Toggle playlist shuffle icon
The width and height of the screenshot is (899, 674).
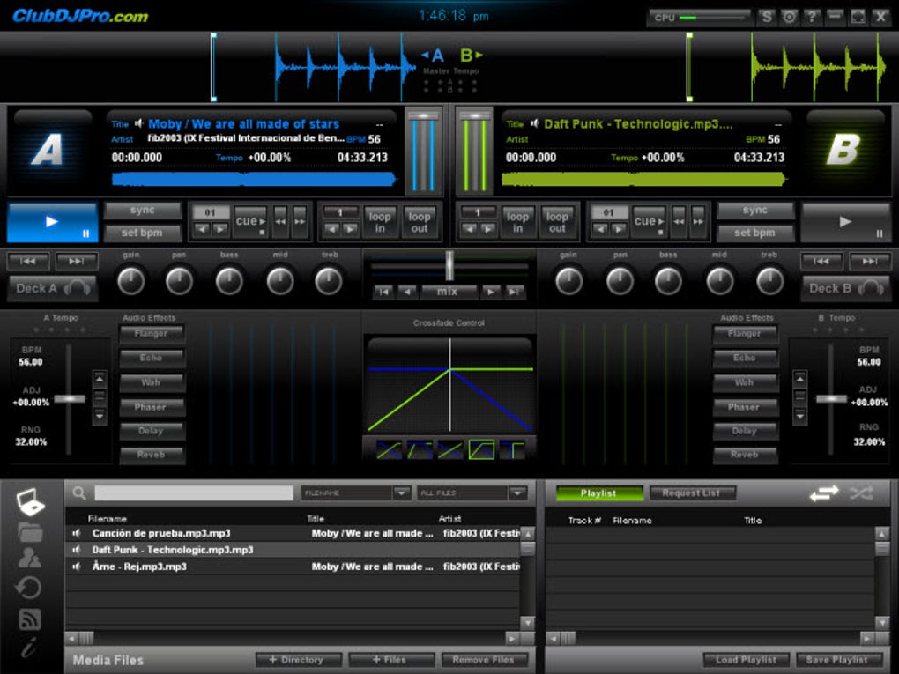pos(861,493)
